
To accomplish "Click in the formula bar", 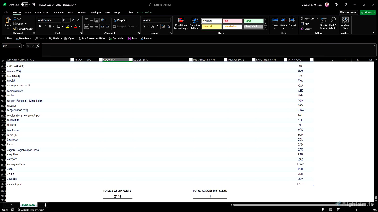I will point(207,50).
